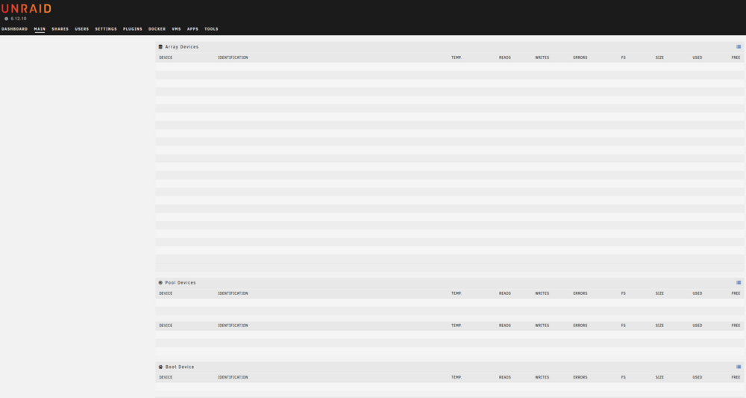Click Used header in Array Devices table
Viewport: 746px width, 398px height.
click(697, 57)
